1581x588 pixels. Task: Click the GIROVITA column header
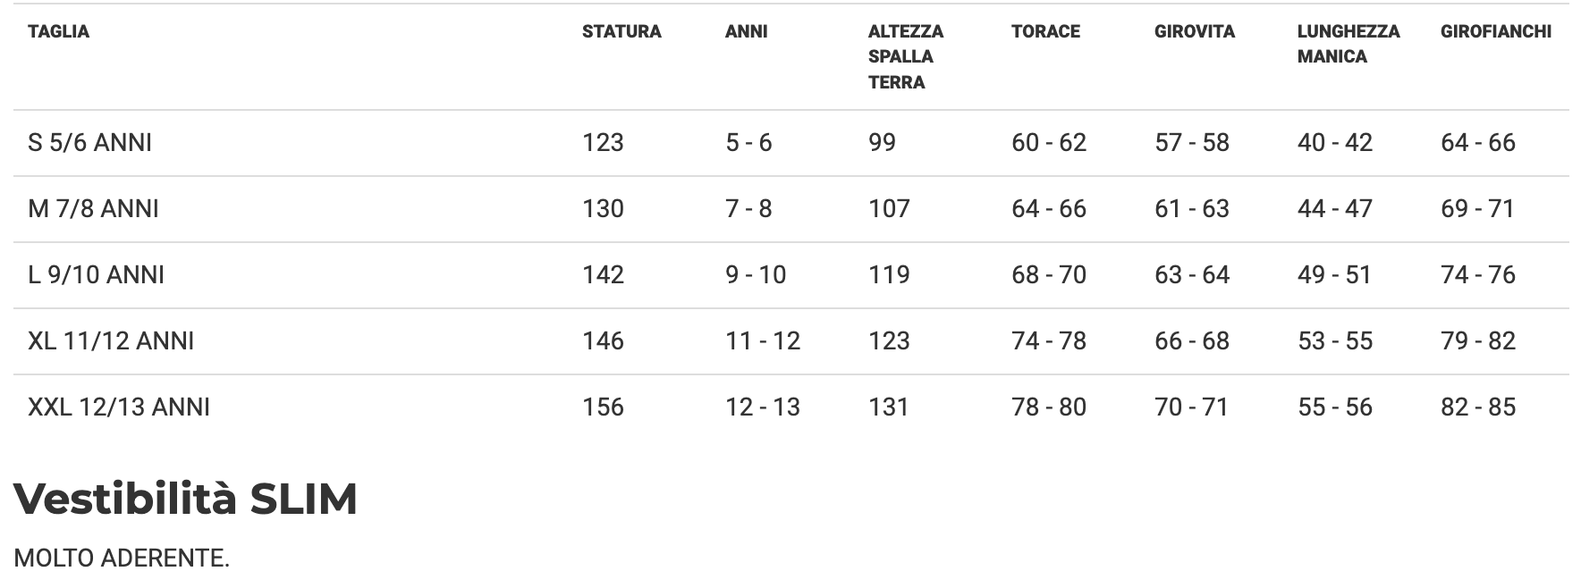(x=1195, y=32)
